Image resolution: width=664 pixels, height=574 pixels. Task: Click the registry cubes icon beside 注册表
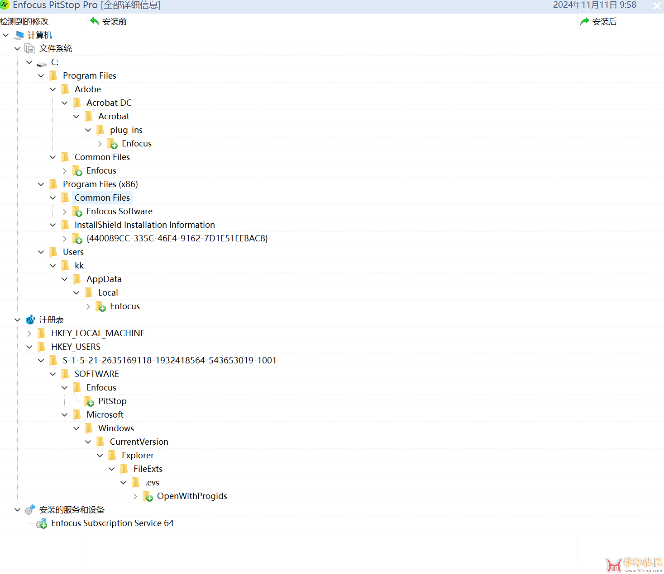(30, 320)
